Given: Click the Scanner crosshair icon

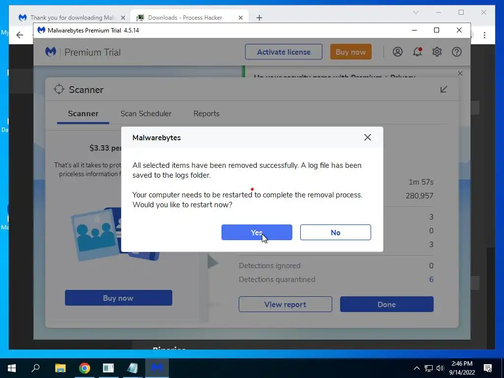Looking at the screenshot, I should (x=59, y=90).
